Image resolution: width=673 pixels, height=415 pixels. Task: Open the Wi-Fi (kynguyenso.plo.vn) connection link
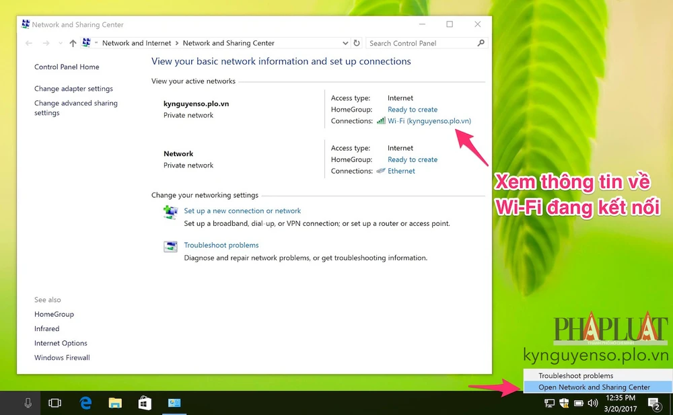point(429,121)
